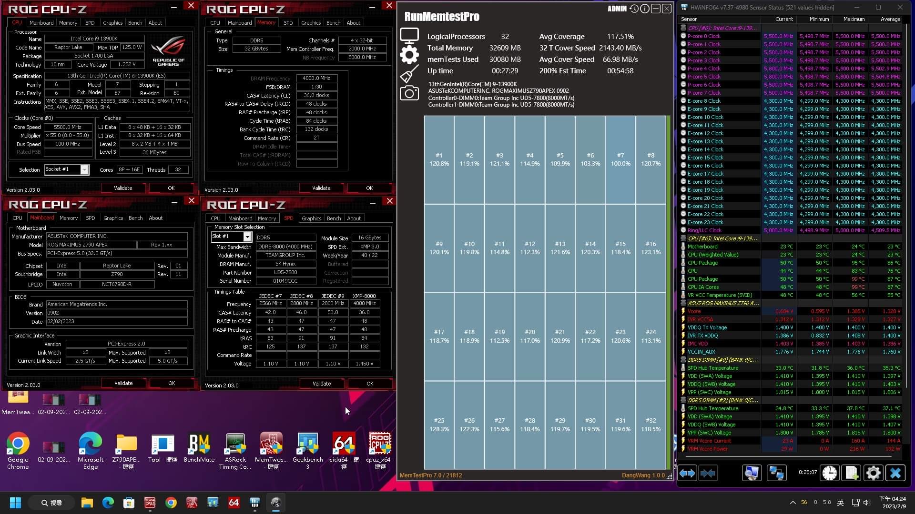Click the Current column header in HWiNFO
915x514 pixels.
[778, 19]
